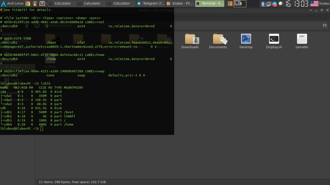The height and width of the screenshot is (185, 330).
Task: Maximize the File Manager window
Action: pyautogui.click(x=322, y=10)
